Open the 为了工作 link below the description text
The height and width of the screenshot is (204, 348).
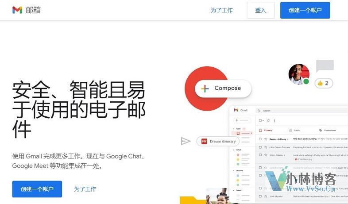click(x=85, y=189)
